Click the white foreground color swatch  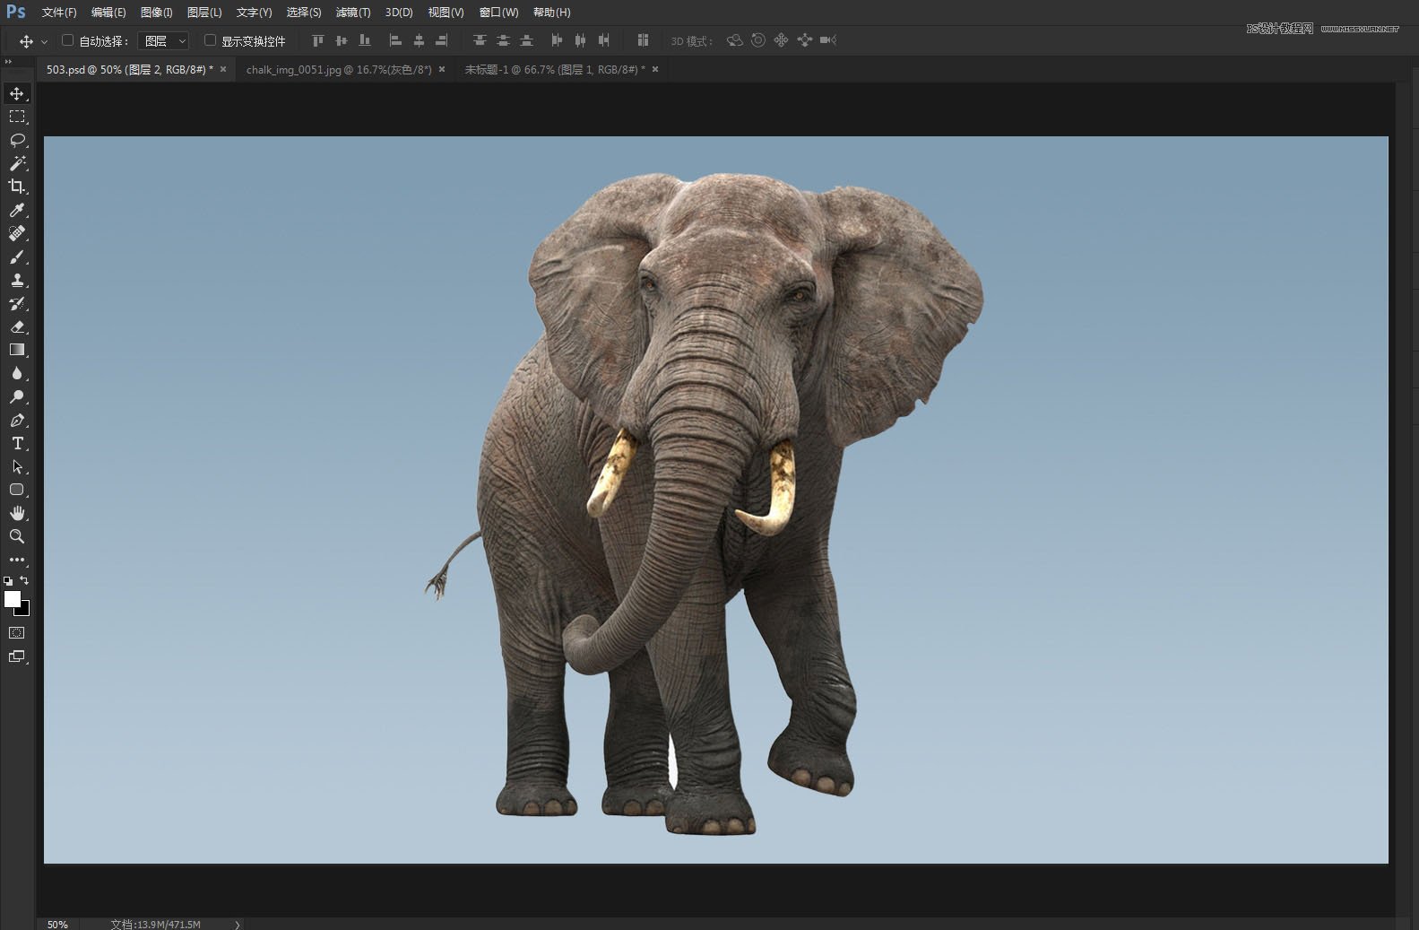point(12,599)
